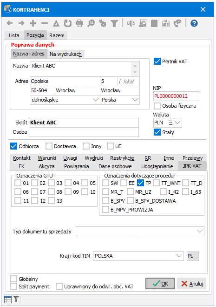The height and width of the screenshot is (307, 216).
Task: Add new contractor with plus icon
Action: (x=33, y=23)
